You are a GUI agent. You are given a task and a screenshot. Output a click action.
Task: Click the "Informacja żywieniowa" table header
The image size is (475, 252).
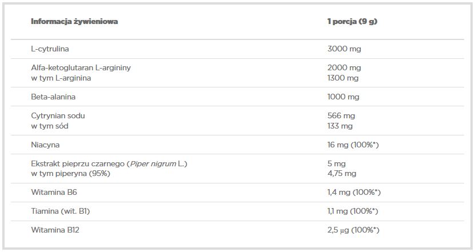74,22
